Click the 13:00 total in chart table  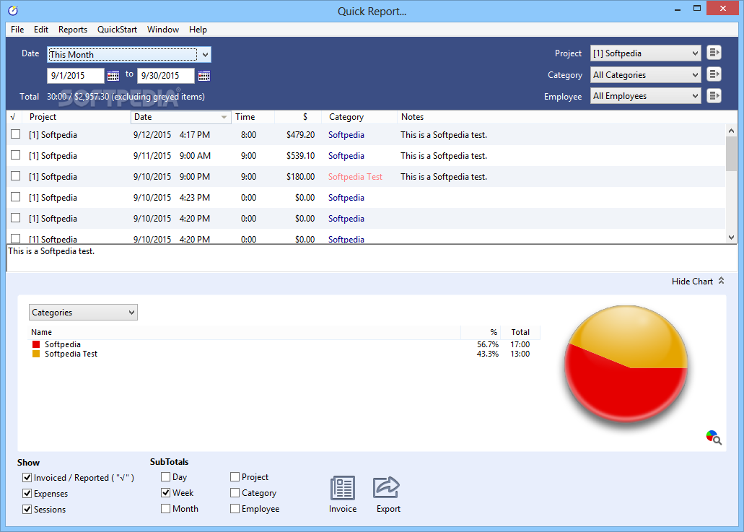[520, 354]
